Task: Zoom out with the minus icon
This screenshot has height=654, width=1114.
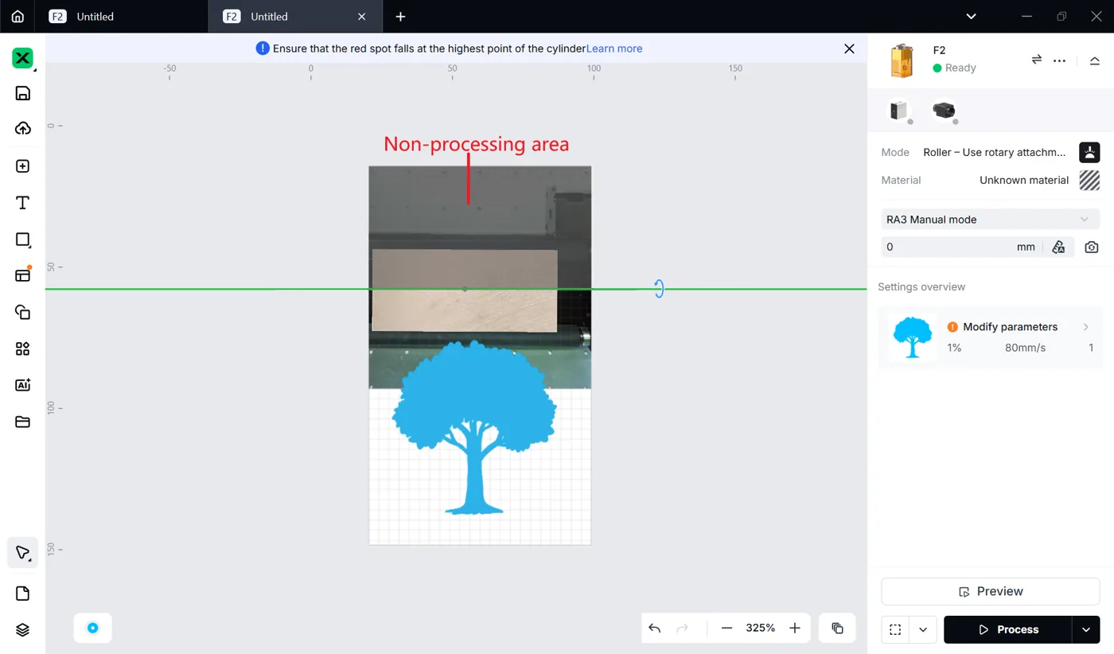Action: 726,628
